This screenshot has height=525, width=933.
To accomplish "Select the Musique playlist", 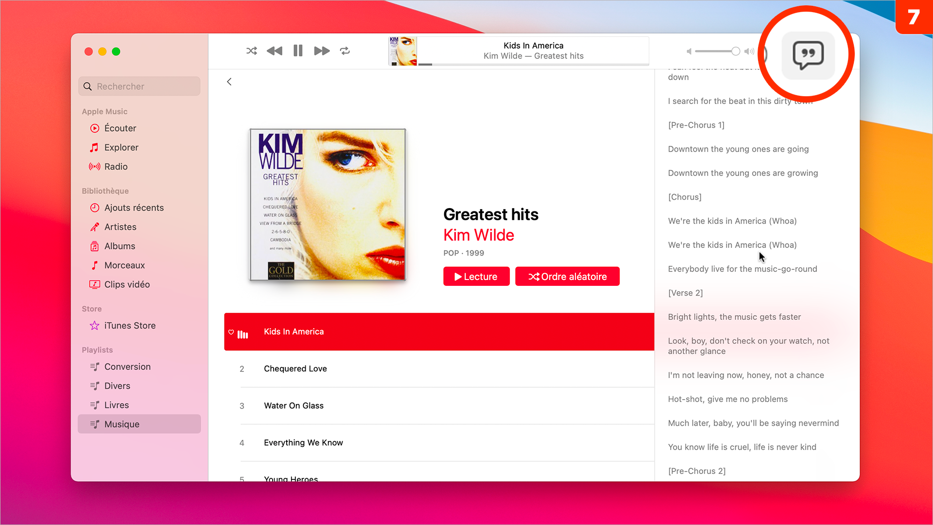I will [139, 424].
